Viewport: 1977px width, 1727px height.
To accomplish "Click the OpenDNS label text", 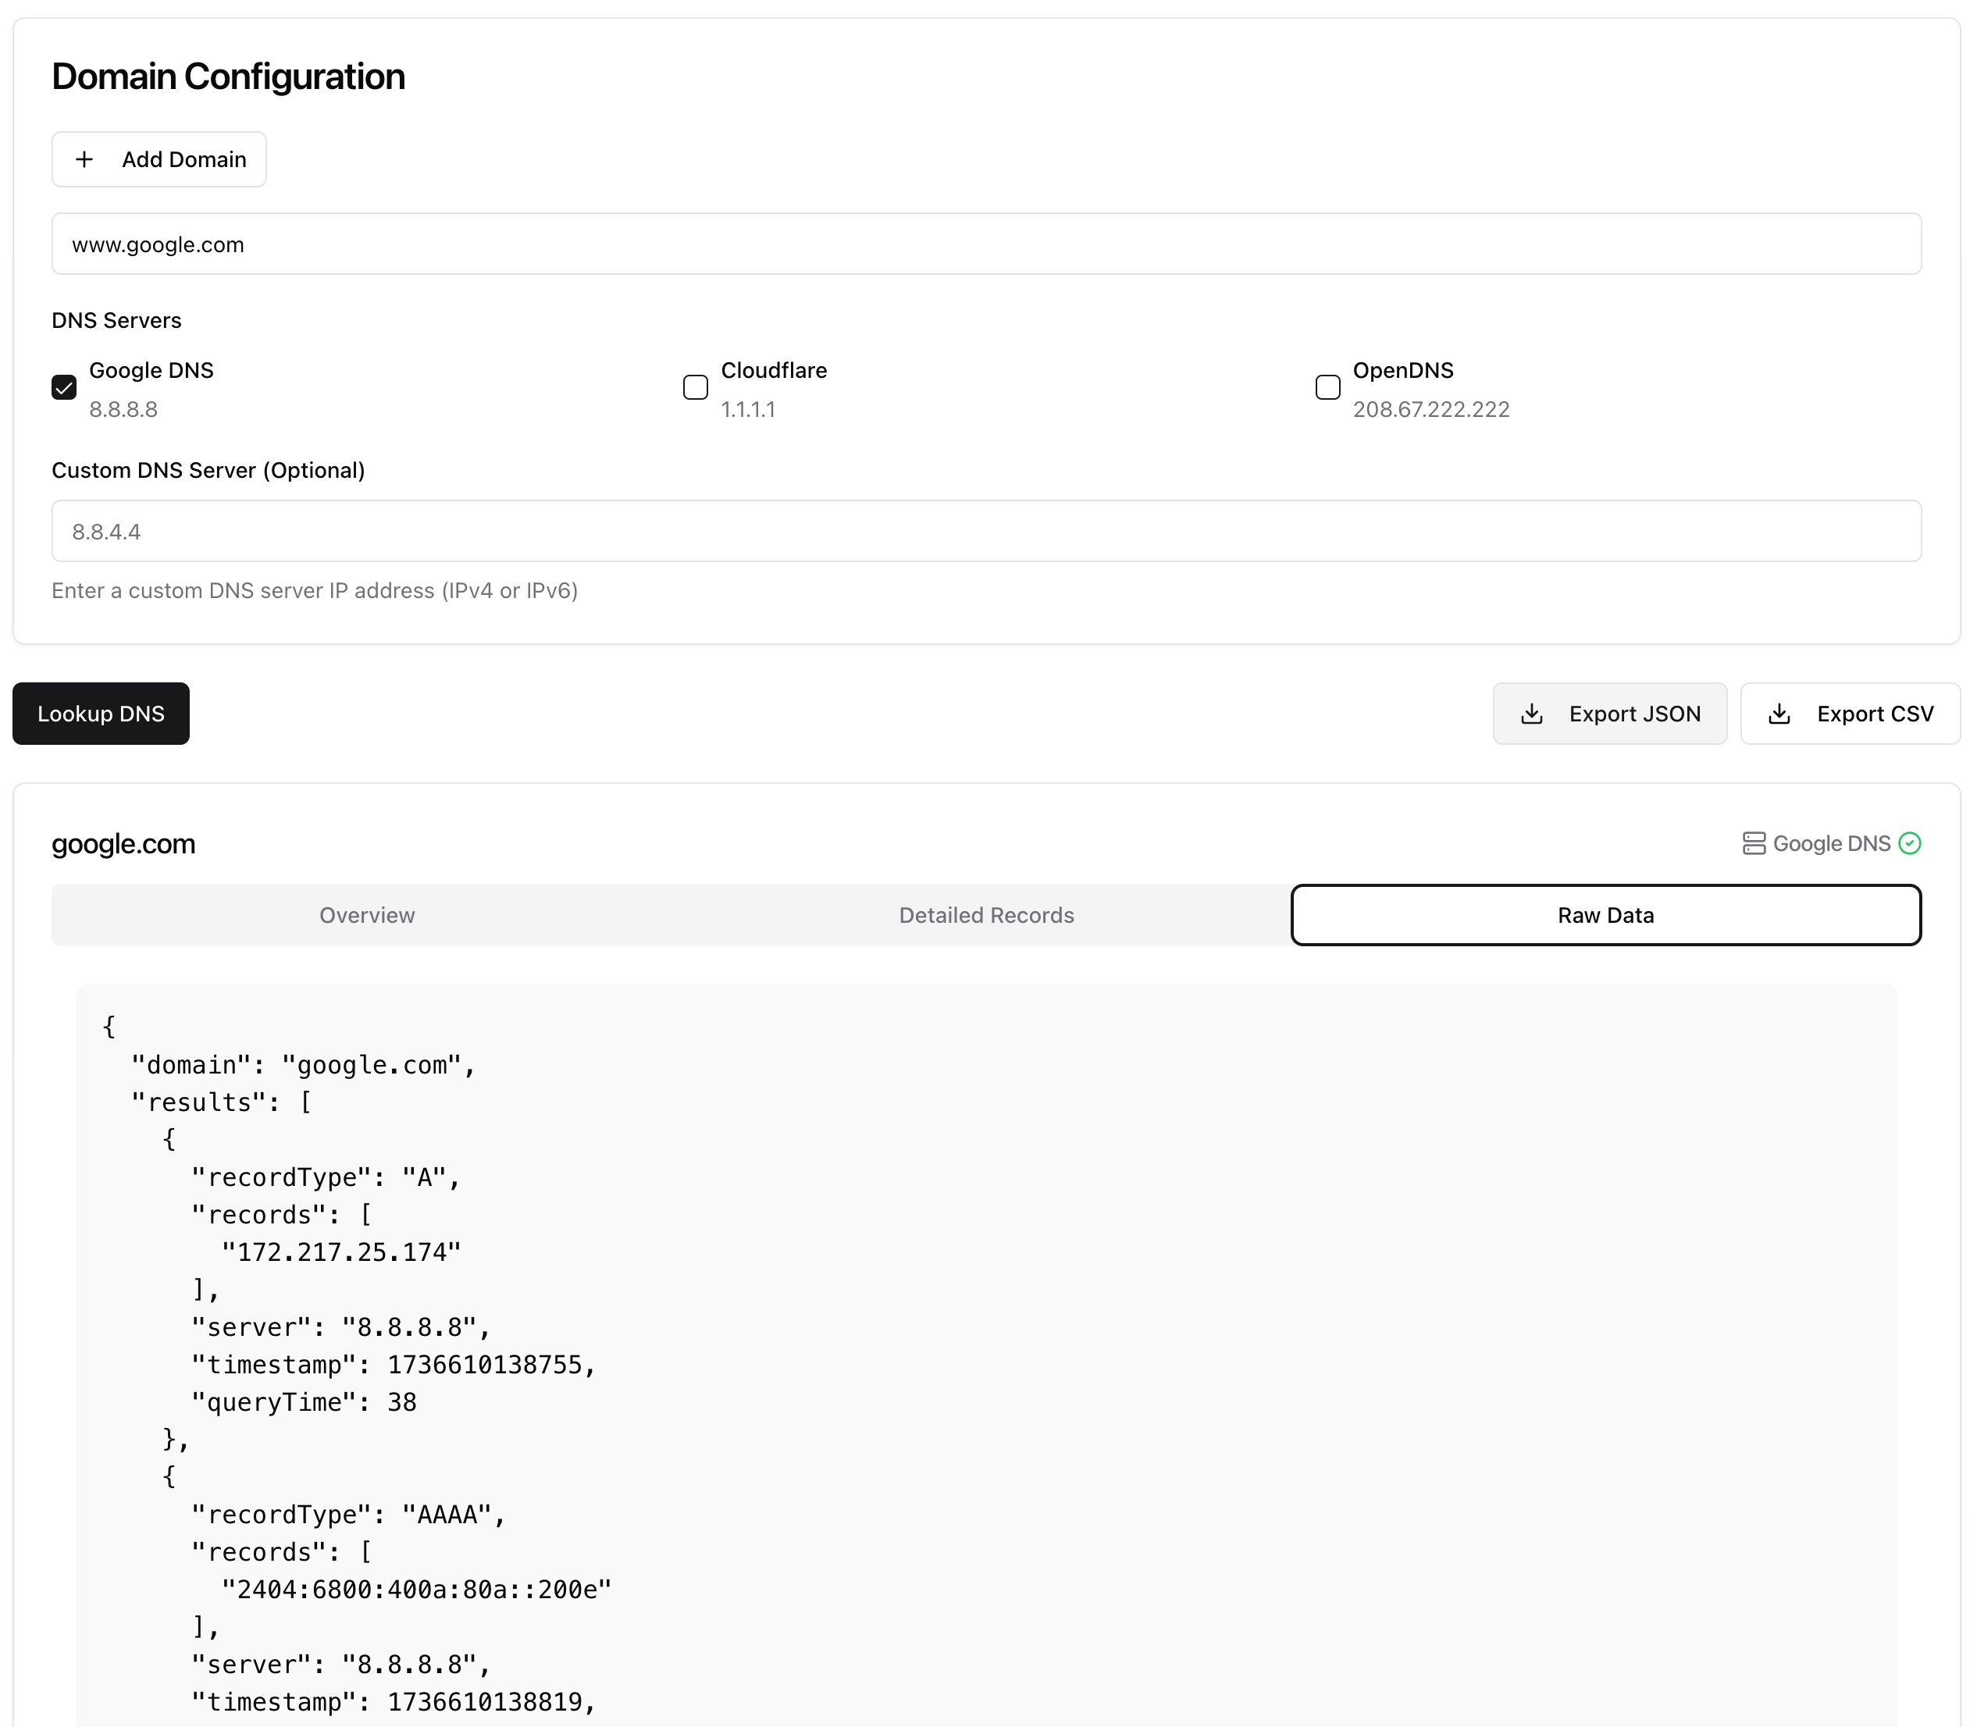I will (x=1402, y=371).
